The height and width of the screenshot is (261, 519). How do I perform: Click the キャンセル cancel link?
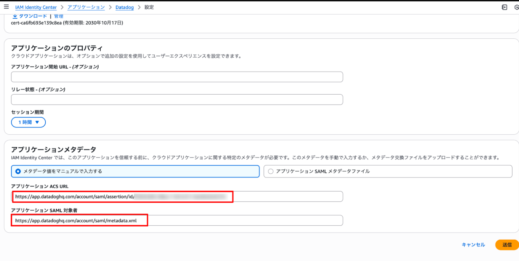[x=473, y=244]
